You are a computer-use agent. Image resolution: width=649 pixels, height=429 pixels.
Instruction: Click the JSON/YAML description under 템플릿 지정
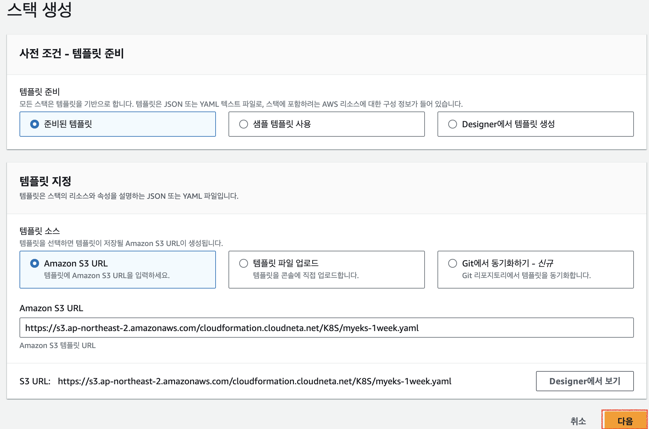click(129, 196)
